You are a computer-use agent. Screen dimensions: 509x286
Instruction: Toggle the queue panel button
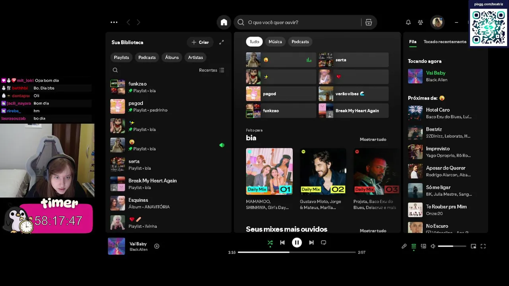tap(414, 246)
